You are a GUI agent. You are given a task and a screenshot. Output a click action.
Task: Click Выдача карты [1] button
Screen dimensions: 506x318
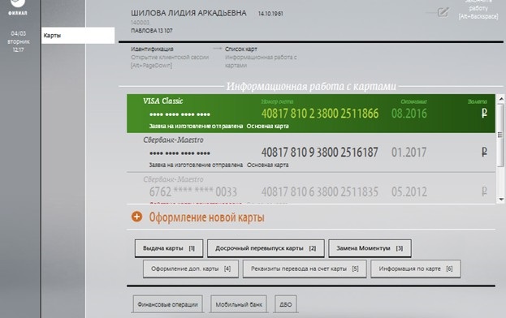point(169,248)
